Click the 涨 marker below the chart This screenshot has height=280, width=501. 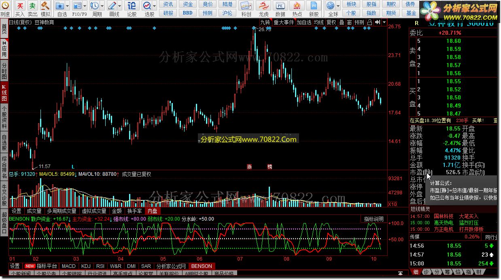tap(249, 166)
